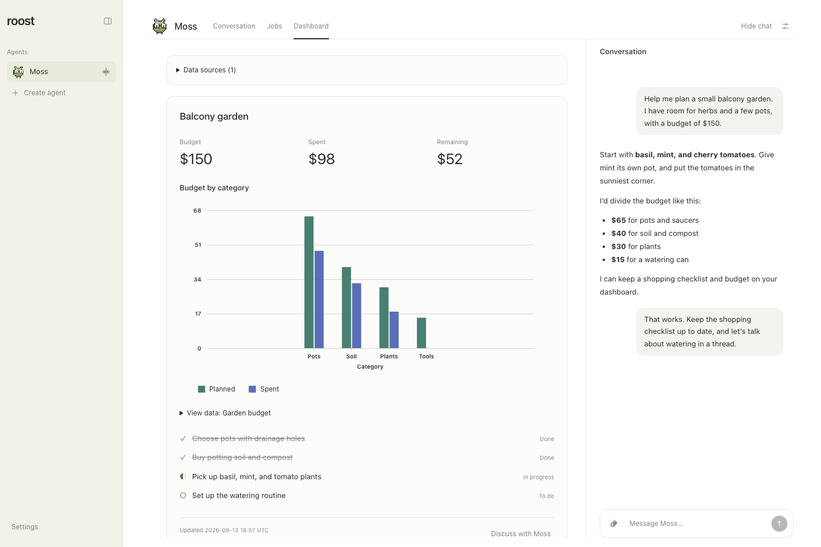Screen dimensions: 821x547
Task: Click the $52 Remaining value
Action: click(450, 159)
